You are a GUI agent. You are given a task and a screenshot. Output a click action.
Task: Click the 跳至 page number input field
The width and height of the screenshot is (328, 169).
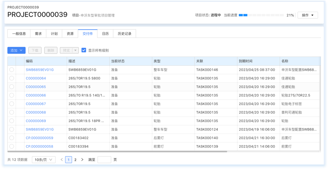point(104,160)
